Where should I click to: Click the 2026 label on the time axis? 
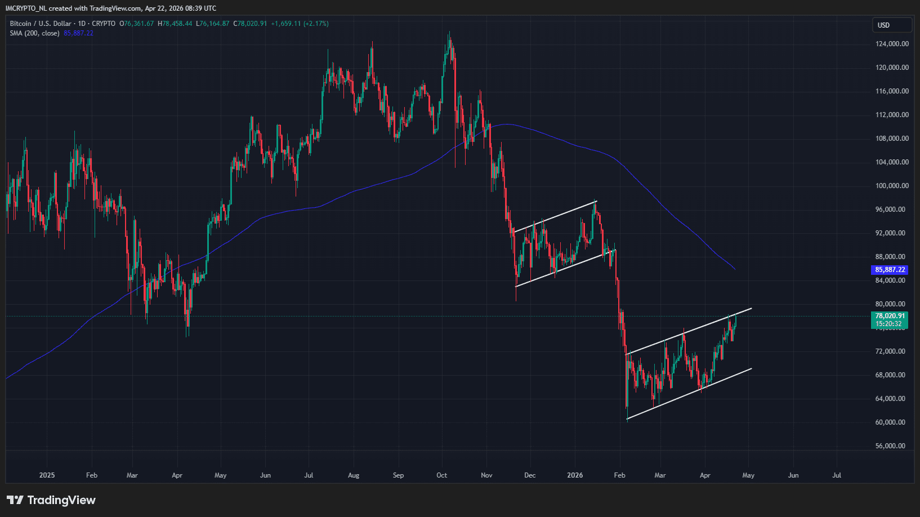575,475
